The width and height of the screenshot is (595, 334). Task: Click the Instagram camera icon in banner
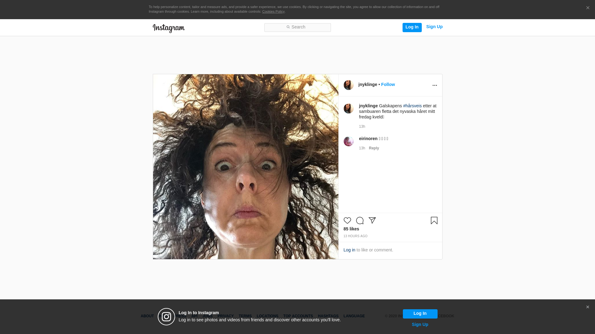pos(166,317)
